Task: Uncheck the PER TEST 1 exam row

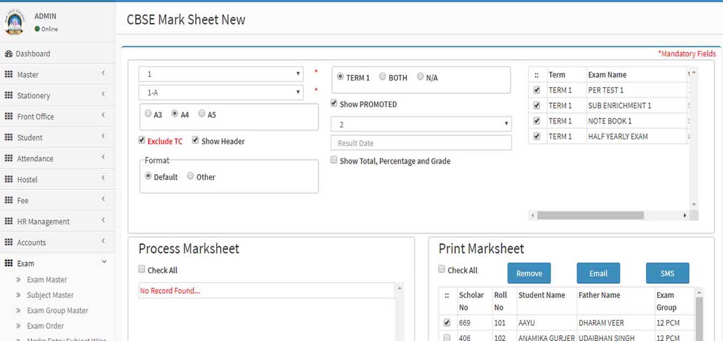Action: 537,90
